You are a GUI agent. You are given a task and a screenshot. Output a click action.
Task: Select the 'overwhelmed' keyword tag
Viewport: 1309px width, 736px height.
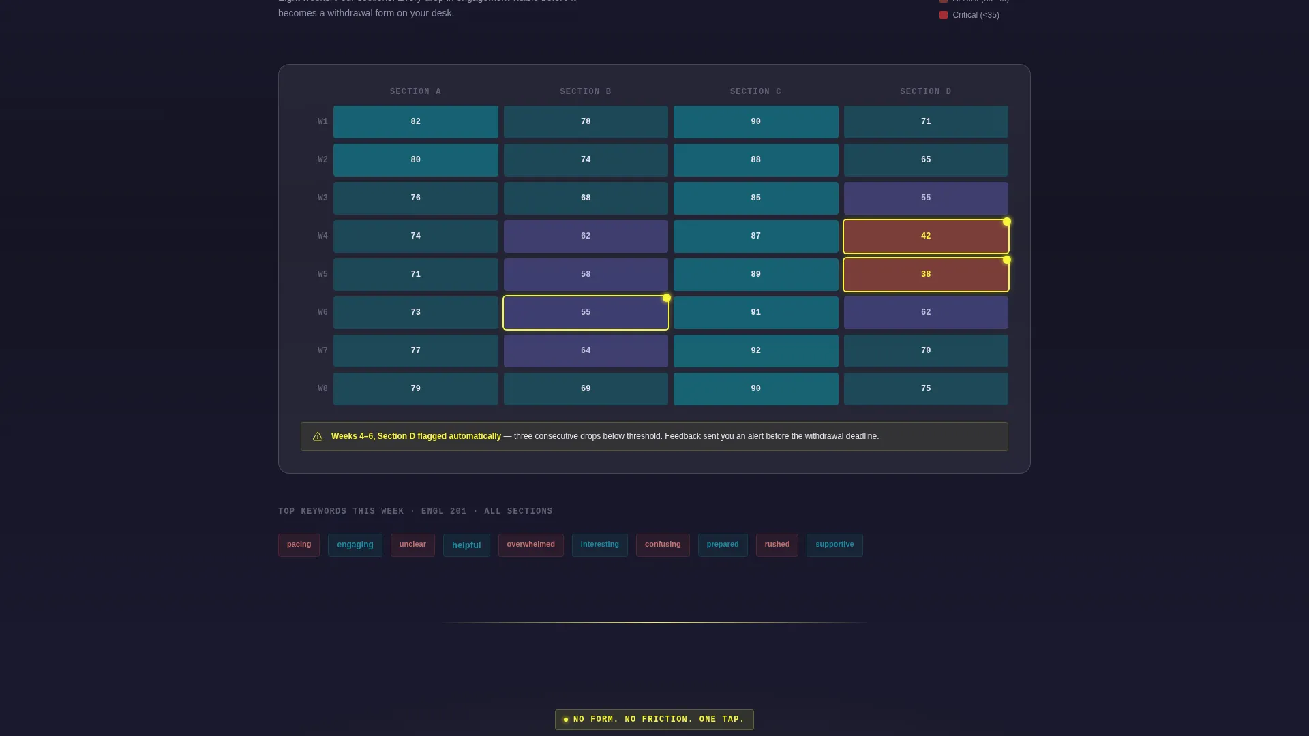(531, 545)
